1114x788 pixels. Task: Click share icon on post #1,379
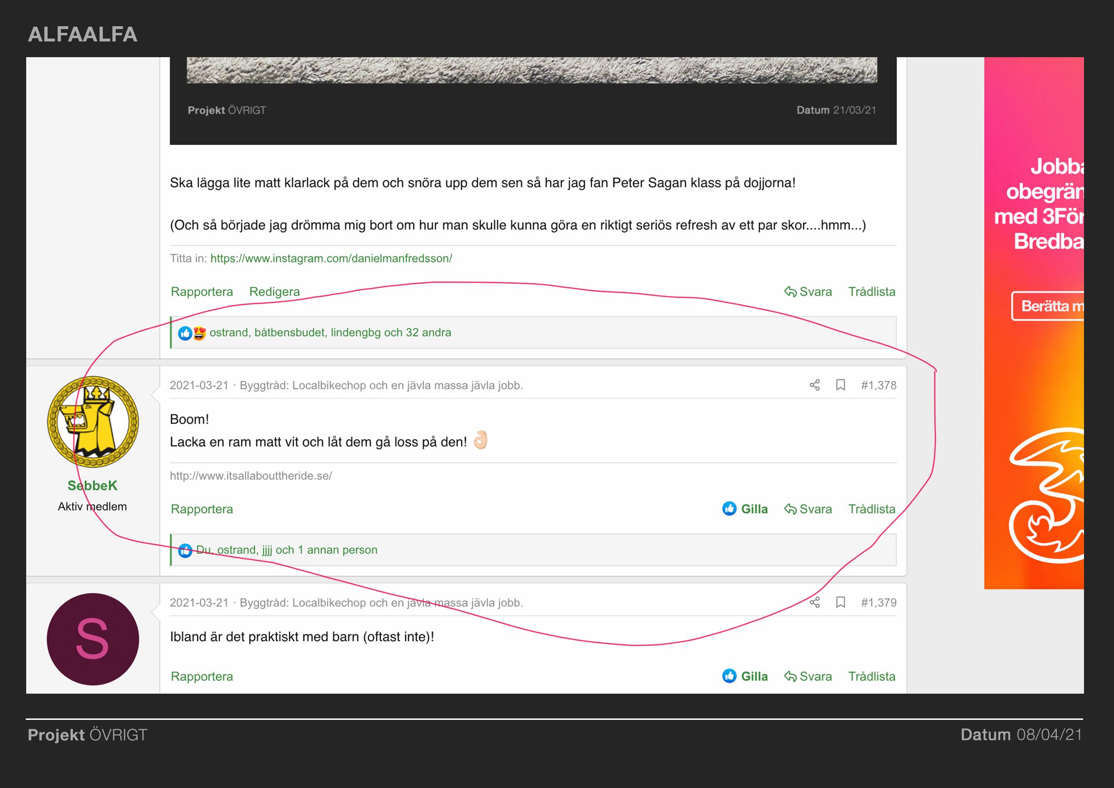tap(814, 603)
